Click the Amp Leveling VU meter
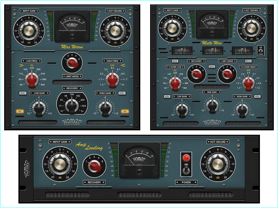Screen dimensions: 278x208 pos(139,160)
